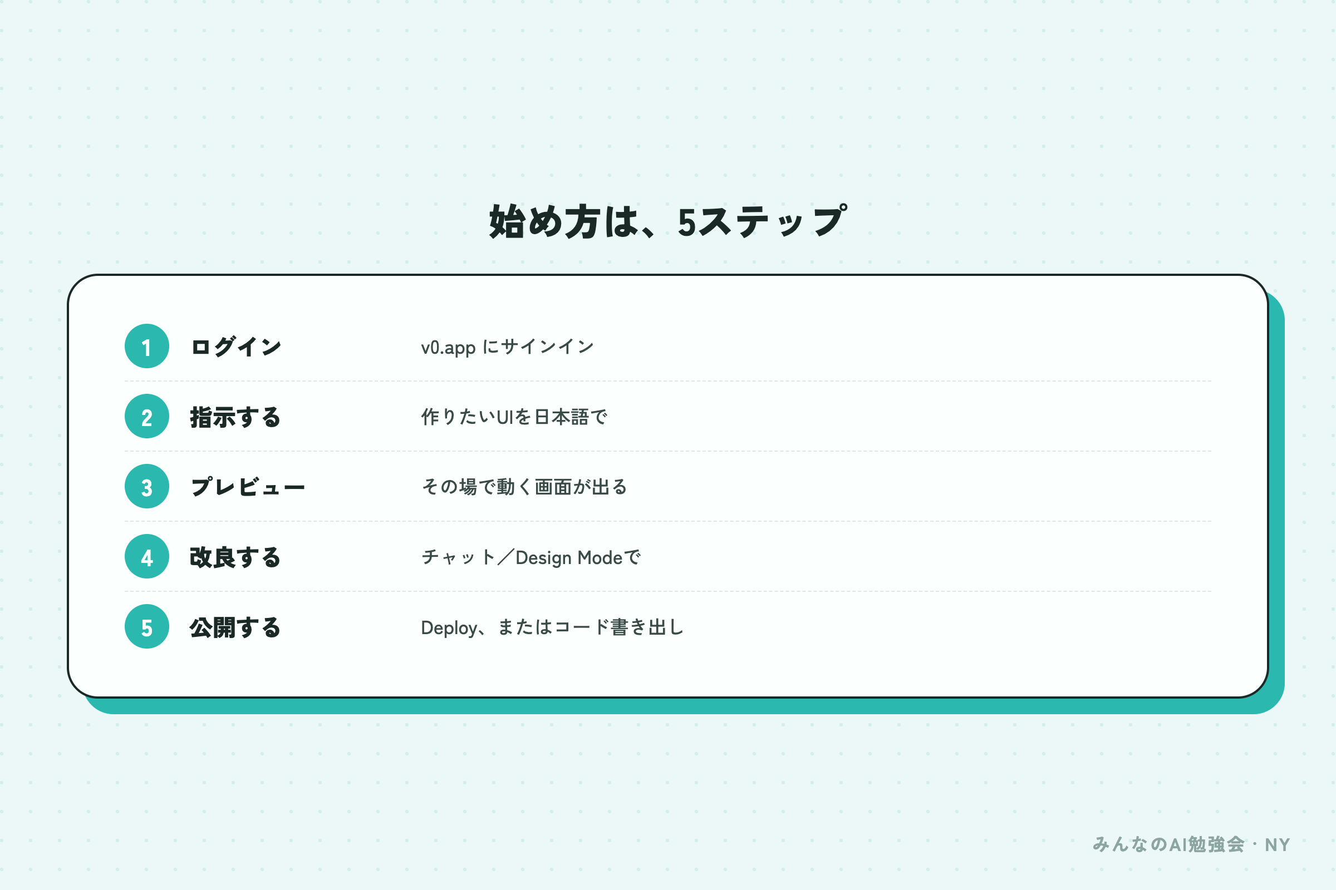This screenshot has height=890, width=1336.
Task: Click the teal circle numbered 4
Action: [x=146, y=556]
